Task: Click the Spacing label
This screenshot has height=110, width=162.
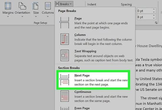Action: pos(126,4)
